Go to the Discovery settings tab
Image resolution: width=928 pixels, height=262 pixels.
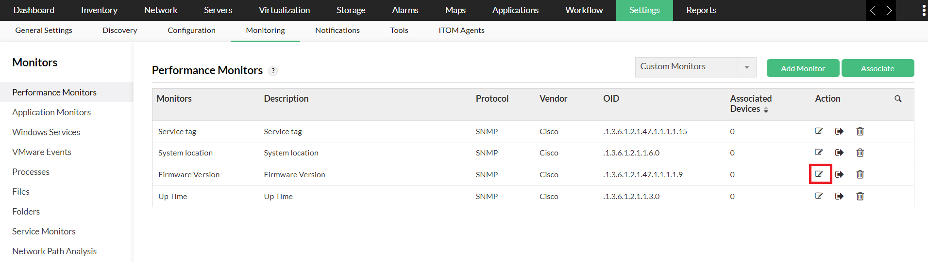pos(120,31)
